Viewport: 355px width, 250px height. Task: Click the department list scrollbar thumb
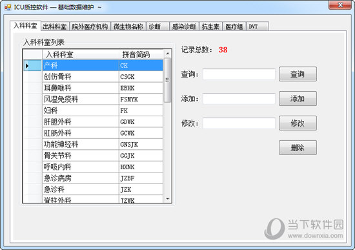pos(168,80)
